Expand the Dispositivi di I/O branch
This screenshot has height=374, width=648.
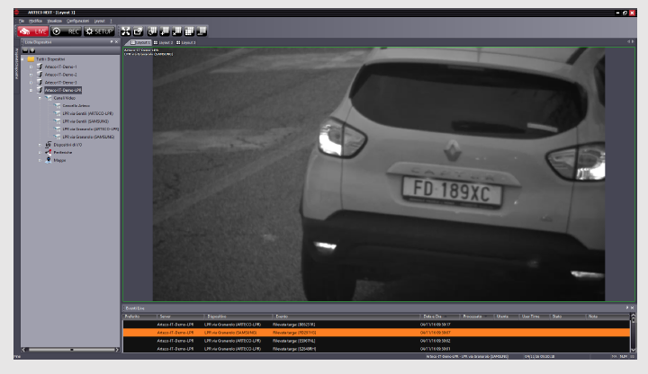click(40, 145)
